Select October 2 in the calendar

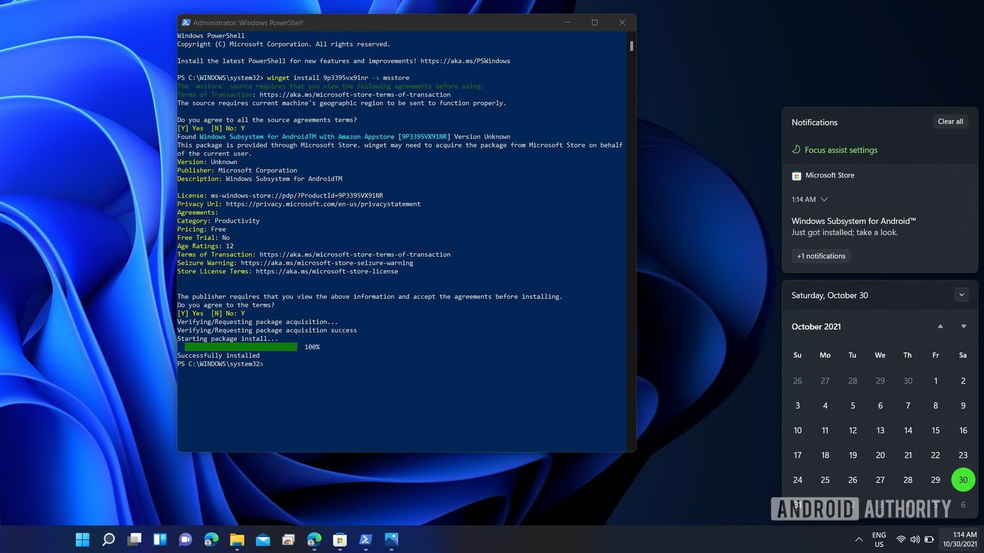point(963,381)
